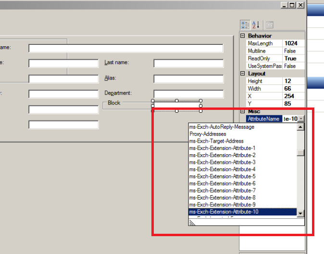Select the Height property
The image size is (324, 254).
[264, 81]
